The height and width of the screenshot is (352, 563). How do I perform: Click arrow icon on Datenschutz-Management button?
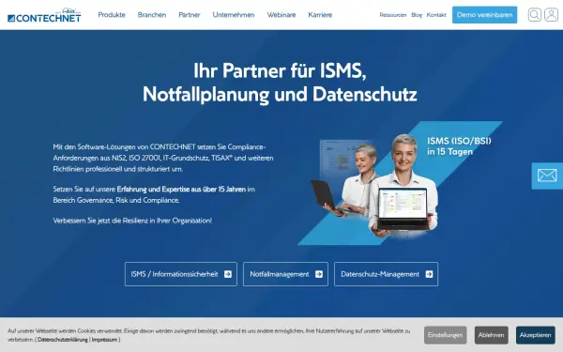tap(429, 274)
